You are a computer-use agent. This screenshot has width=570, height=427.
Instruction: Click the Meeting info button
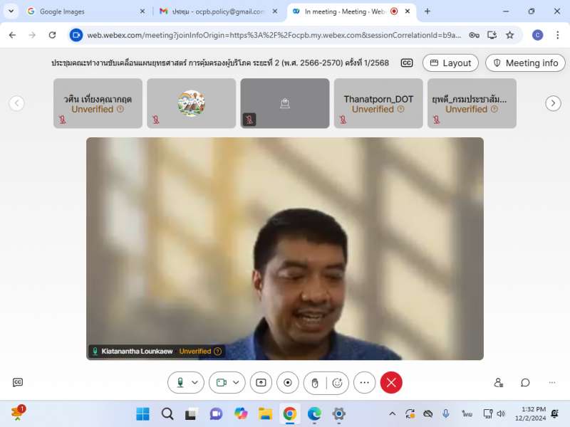click(x=525, y=63)
